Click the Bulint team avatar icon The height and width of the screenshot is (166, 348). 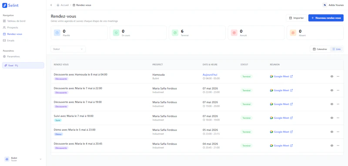point(7,159)
